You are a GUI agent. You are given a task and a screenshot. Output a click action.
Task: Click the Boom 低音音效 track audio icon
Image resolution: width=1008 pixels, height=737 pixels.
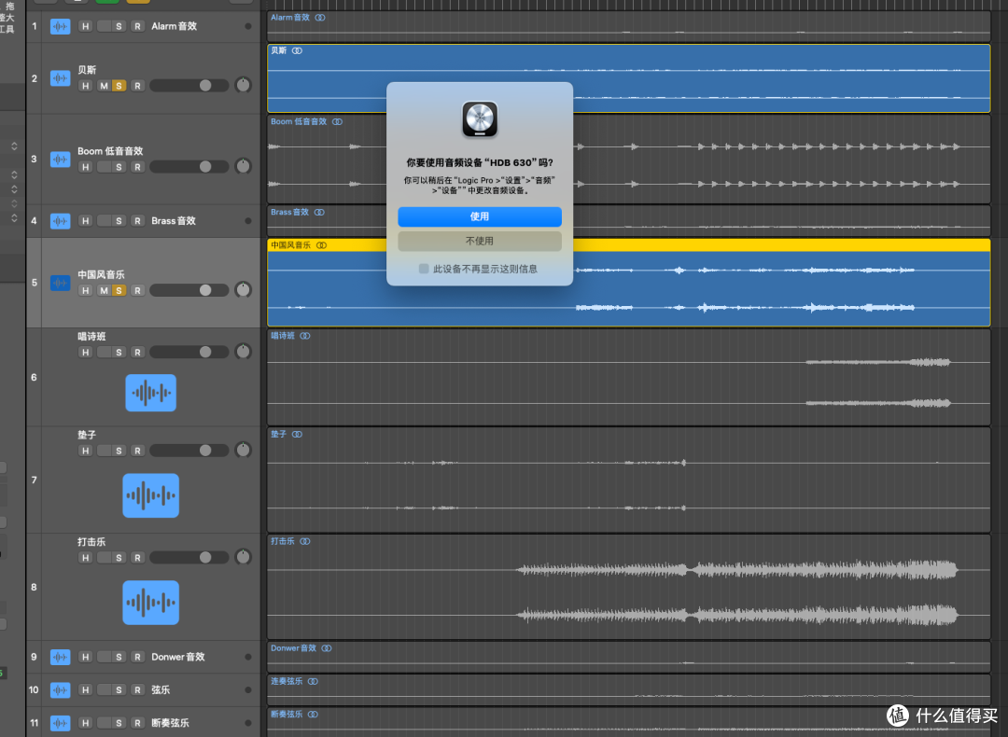60,160
